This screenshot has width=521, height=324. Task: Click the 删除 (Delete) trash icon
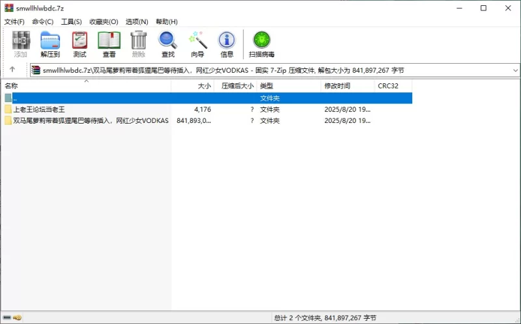click(x=139, y=40)
